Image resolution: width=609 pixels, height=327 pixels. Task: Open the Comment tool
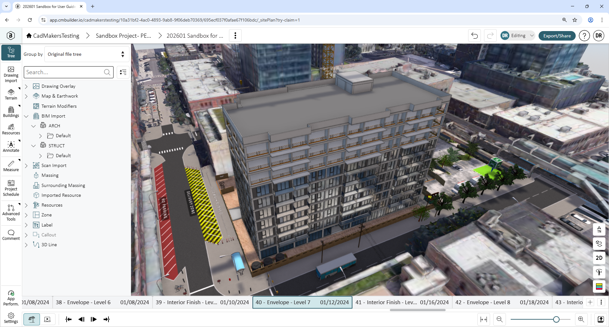[x=11, y=235]
